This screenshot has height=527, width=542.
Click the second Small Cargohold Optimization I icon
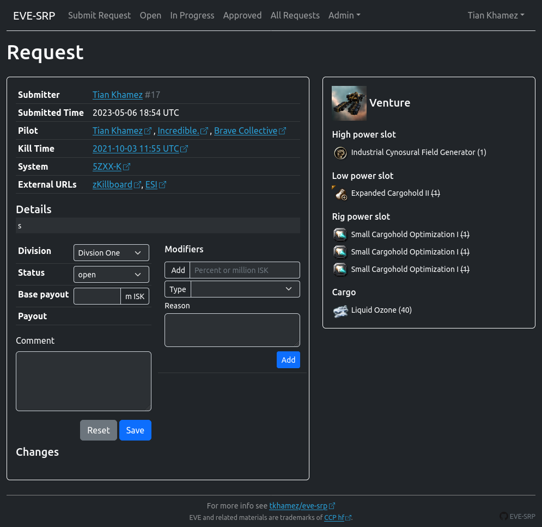(x=340, y=252)
